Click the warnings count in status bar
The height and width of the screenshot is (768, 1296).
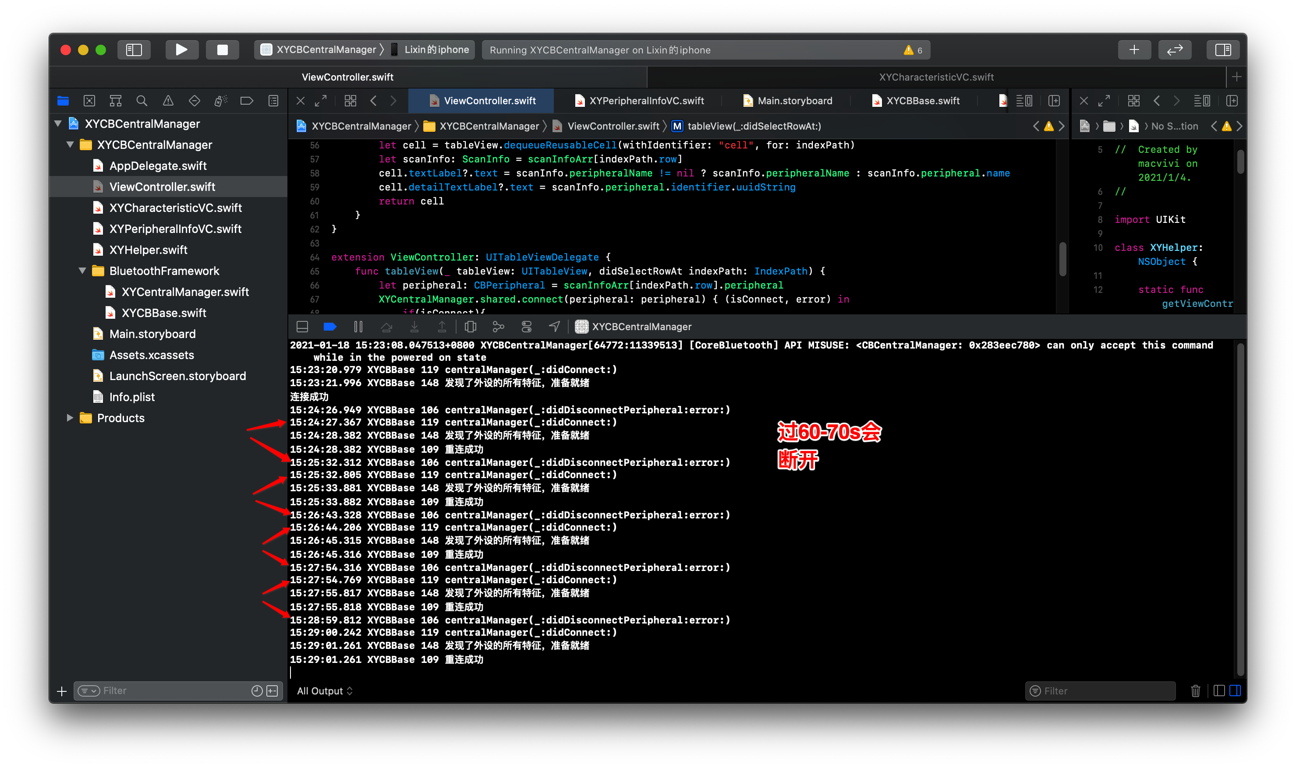pos(913,50)
